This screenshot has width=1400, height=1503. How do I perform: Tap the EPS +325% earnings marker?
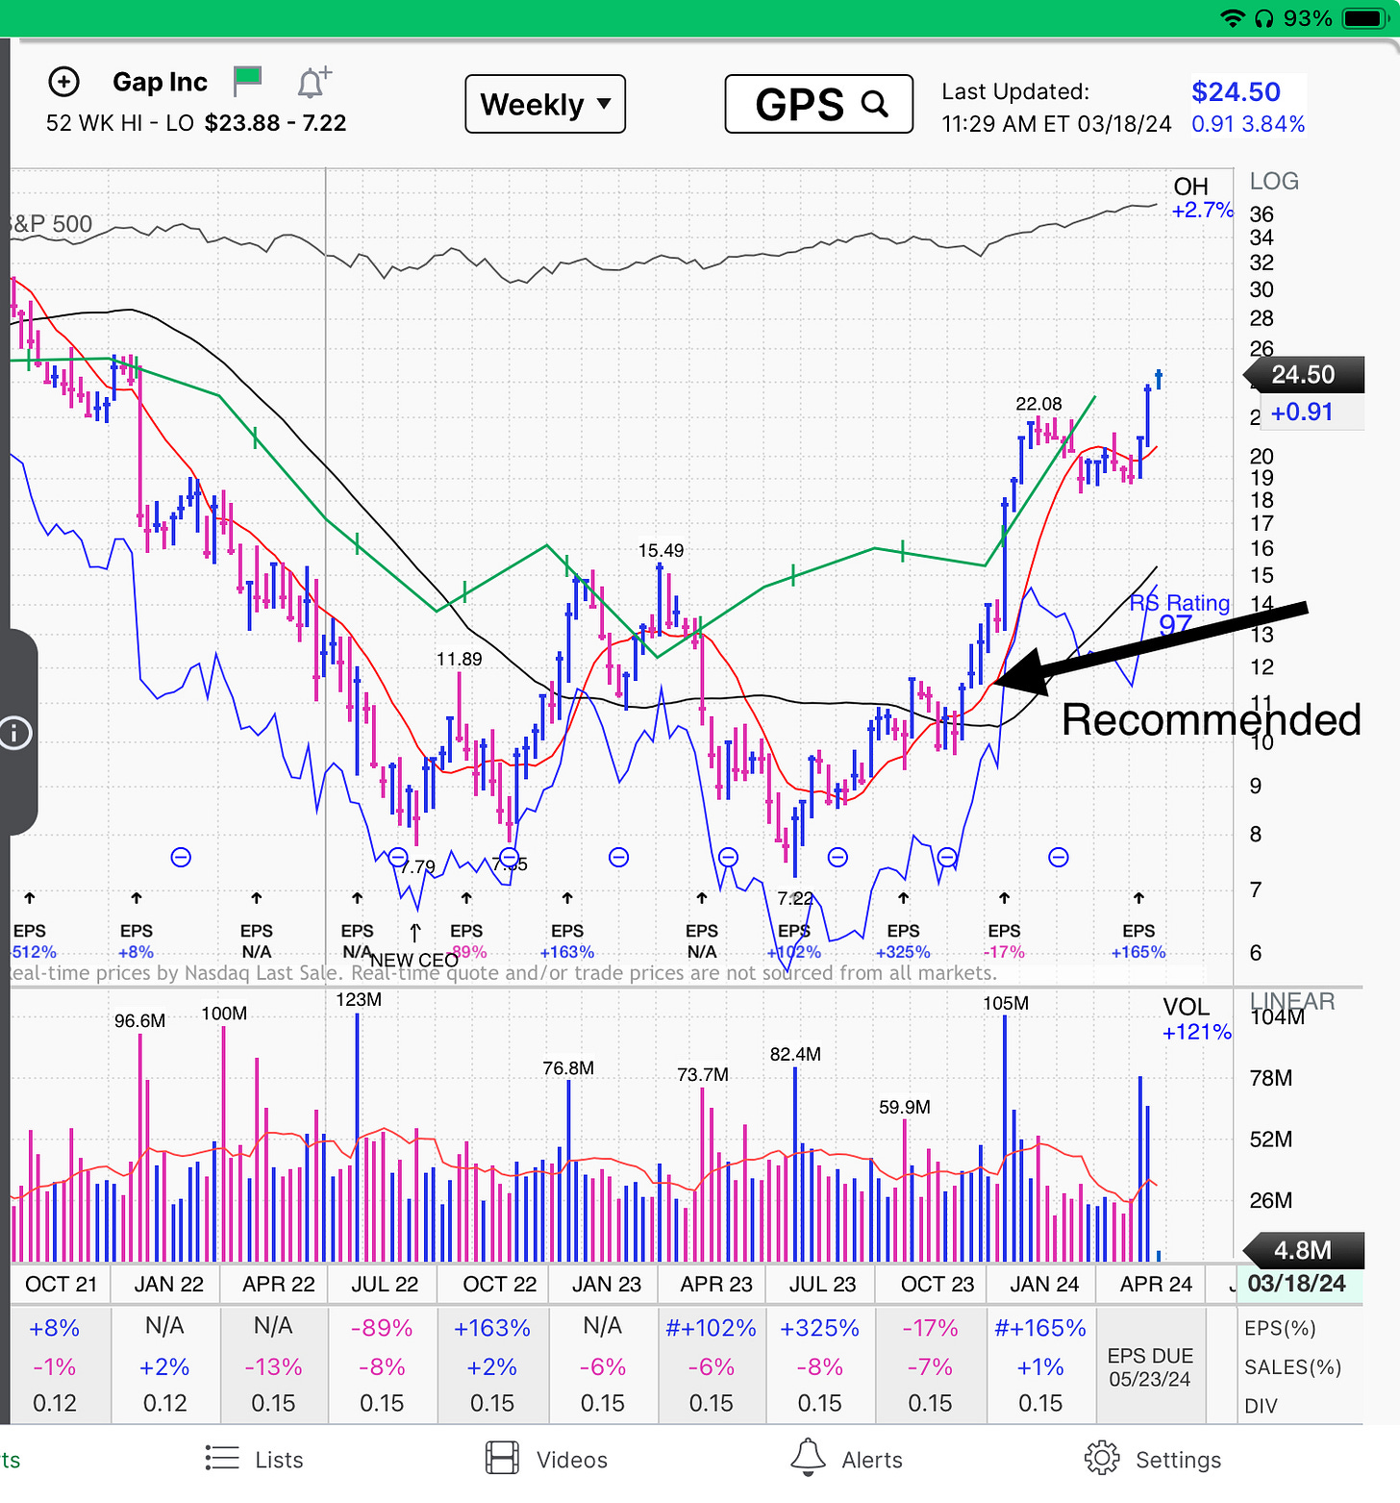(903, 940)
